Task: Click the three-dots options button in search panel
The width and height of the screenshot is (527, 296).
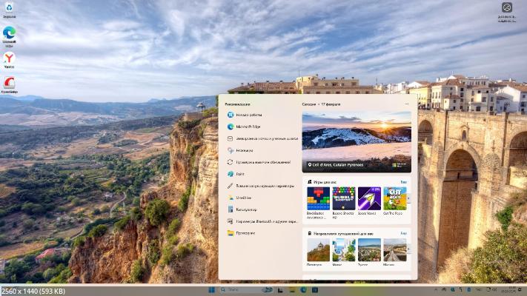Action: [x=407, y=104]
